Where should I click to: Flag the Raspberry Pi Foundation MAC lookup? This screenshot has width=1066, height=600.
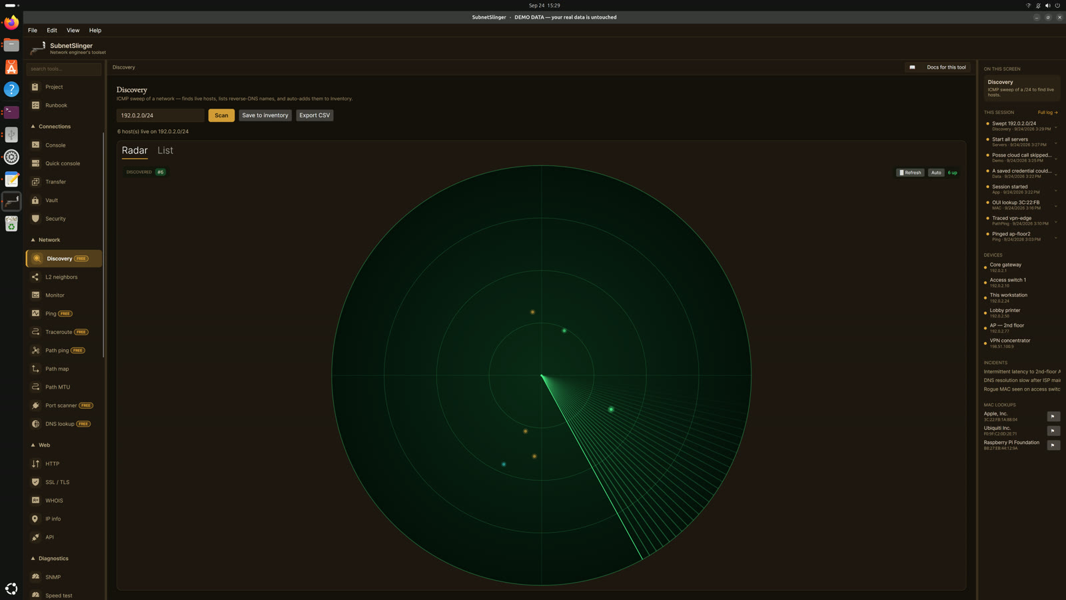[x=1053, y=445]
